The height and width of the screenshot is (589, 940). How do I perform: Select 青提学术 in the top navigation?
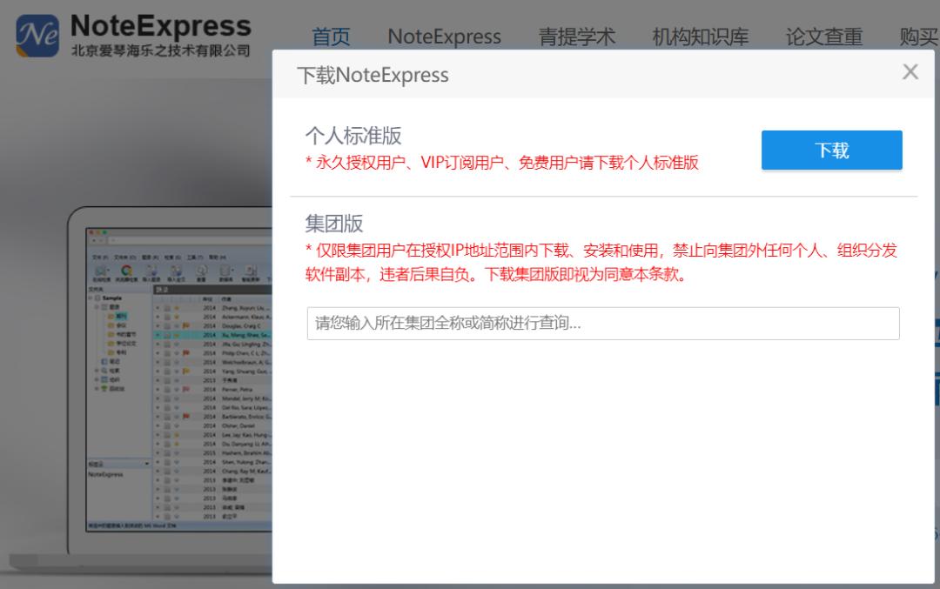(x=578, y=37)
